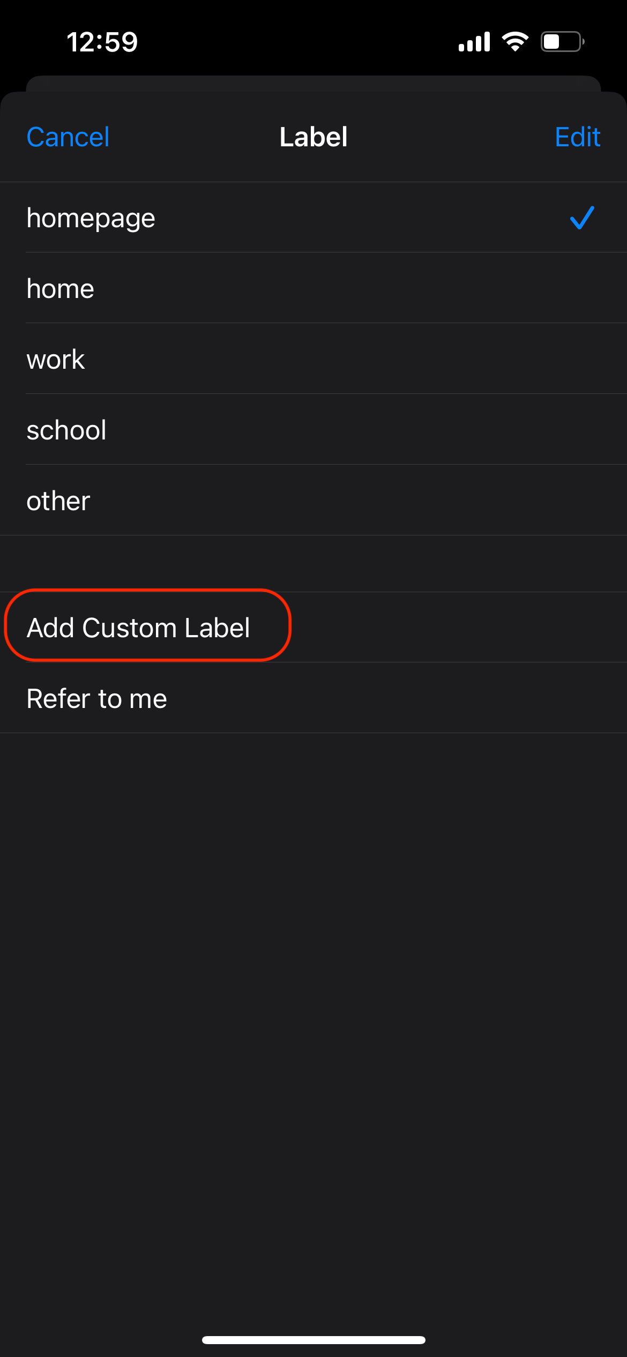Tap the empty space right of Add Custom Label

click(x=456, y=628)
